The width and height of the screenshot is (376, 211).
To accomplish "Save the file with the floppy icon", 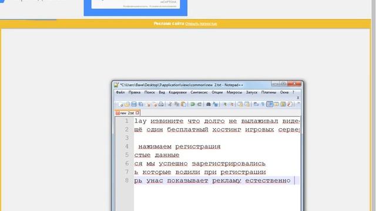I will (x=134, y=104).
